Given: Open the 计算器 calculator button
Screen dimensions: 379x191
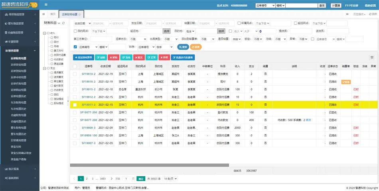Looking at the screenshot, I should (336, 5).
